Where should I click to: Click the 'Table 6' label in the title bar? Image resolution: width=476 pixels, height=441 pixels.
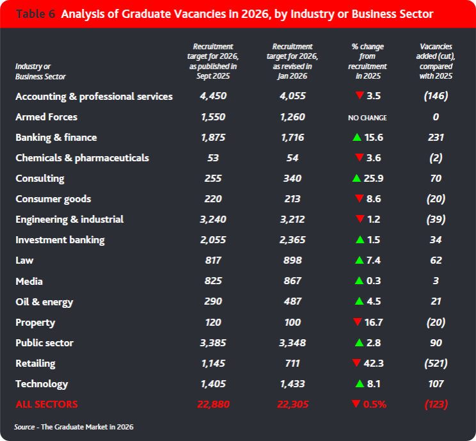click(x=36, y=14)
